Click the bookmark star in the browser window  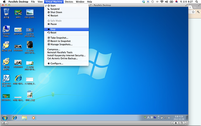coord(193,12)
